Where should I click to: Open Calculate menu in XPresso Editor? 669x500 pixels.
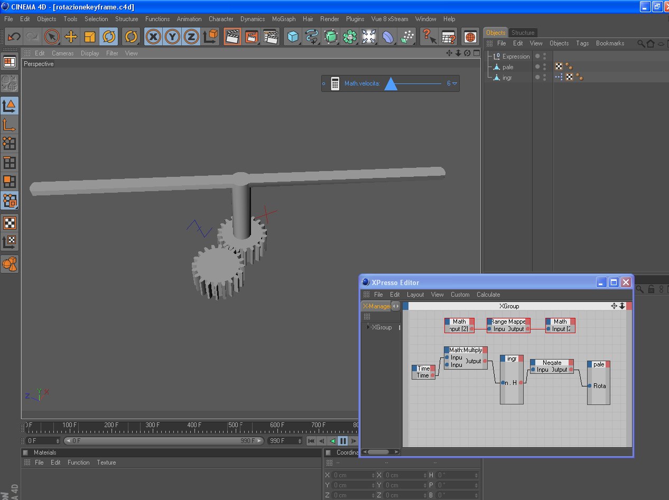pos(488,295)
